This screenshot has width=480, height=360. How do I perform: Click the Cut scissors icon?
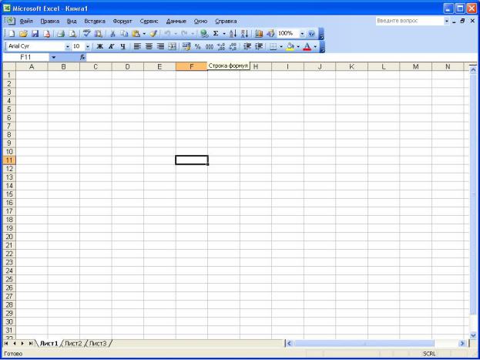click(112, 34)
